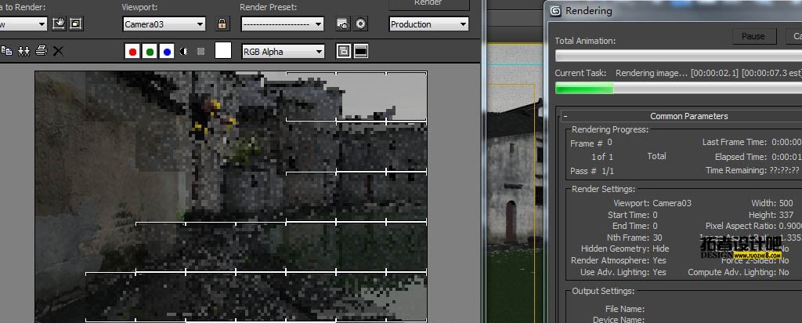Click the 'Pixel Aspect Ratio' value

coord(790,227)
